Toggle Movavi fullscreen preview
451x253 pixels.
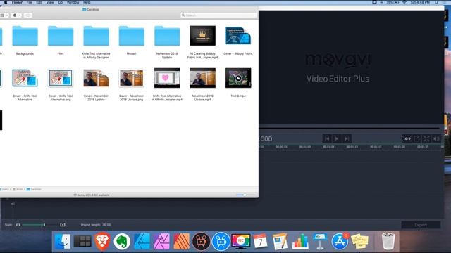click(x=426, y=139)
